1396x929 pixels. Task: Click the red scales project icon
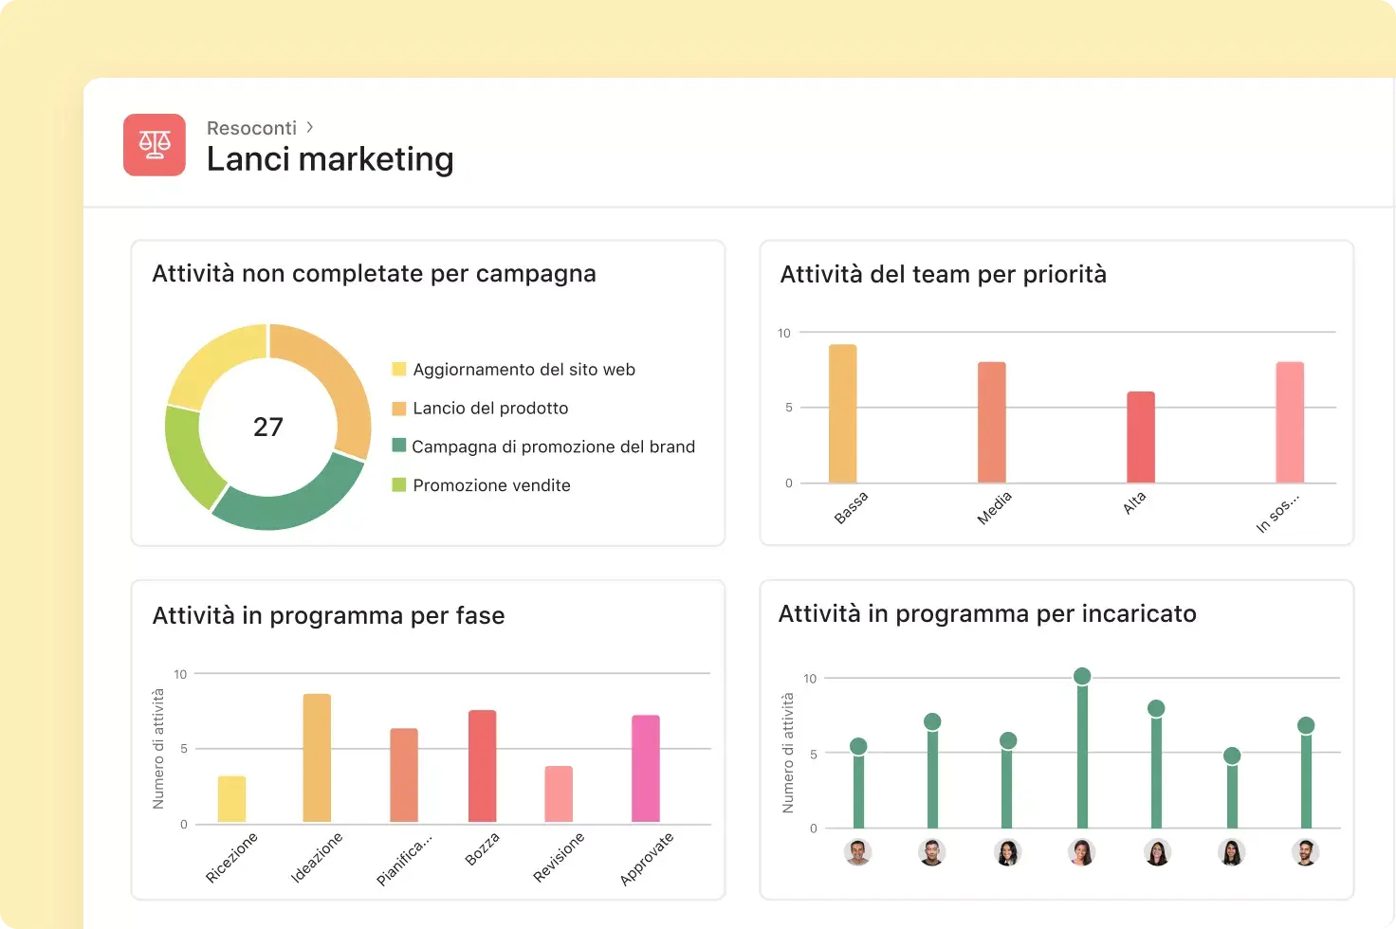[155, 145]
